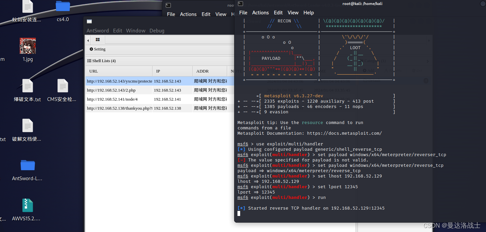Click the AntSword home grid tab icon

[x=98, y=40]
